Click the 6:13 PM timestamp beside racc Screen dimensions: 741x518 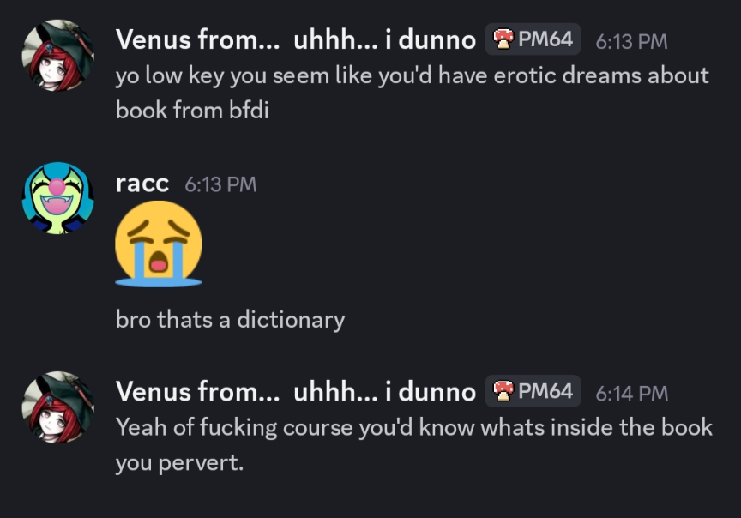(x=220, y=184)
